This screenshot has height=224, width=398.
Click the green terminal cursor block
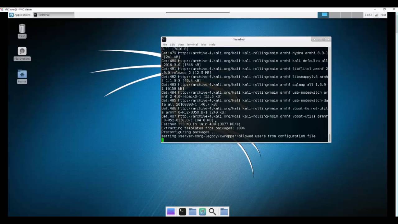click(162, 140)
